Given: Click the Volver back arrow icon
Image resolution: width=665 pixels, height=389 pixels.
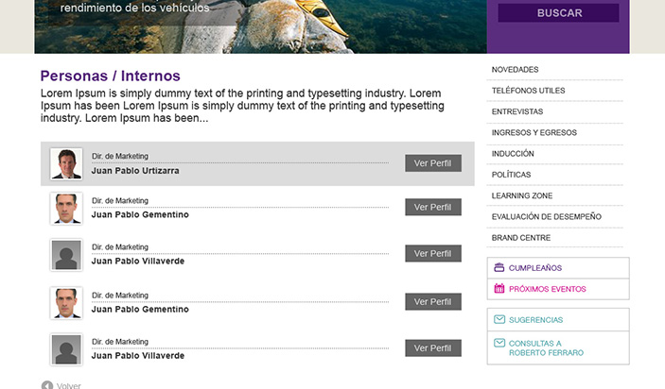Looking at the screenshot, I should (x=47, y=385).
